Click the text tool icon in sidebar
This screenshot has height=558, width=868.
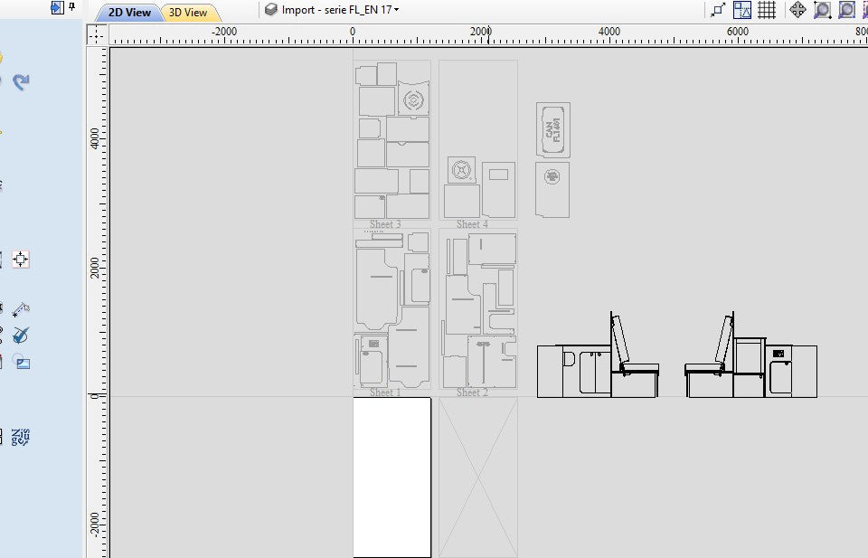(x=21, y=438)
